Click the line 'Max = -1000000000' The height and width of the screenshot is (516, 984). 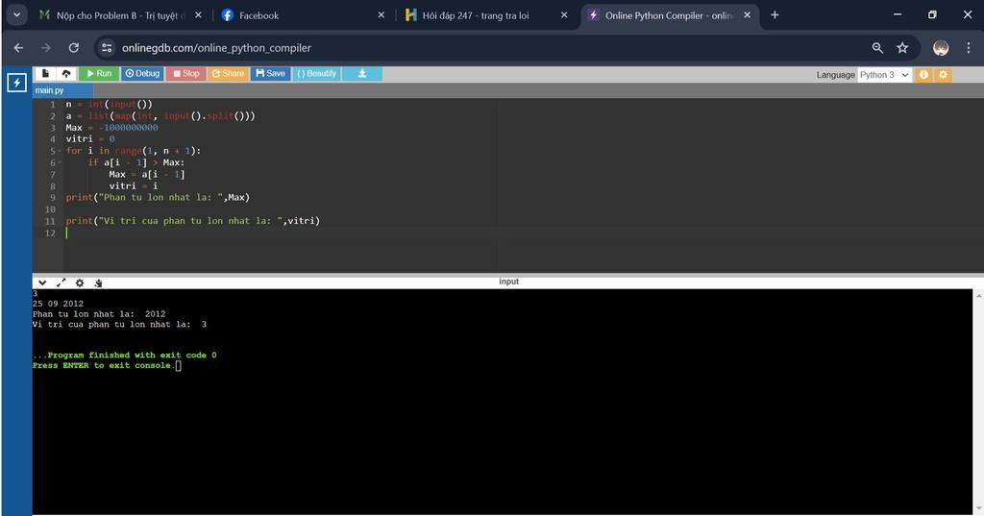click(x=111, y=128)
